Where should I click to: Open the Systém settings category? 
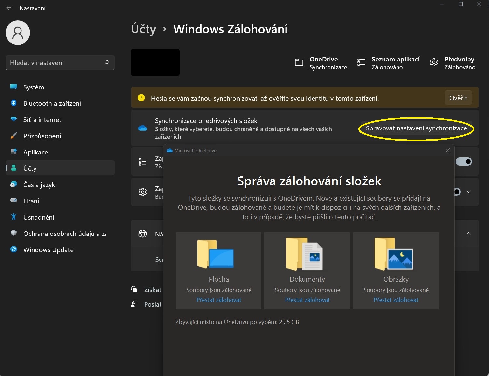coord(34,87)
